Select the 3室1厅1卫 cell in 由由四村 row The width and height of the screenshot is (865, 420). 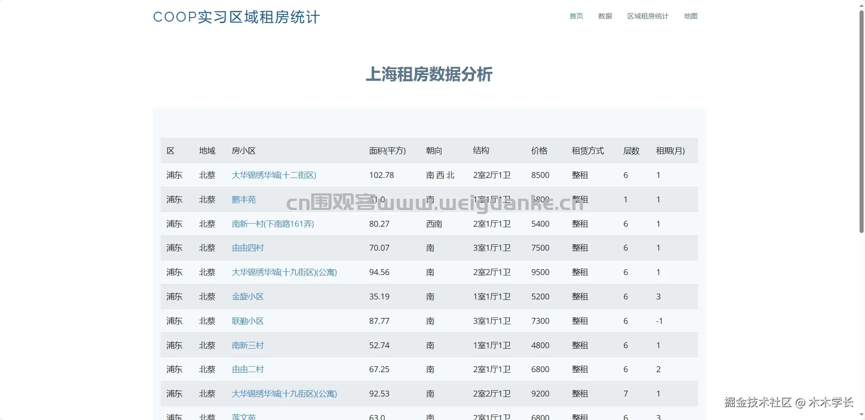(492, 248)
